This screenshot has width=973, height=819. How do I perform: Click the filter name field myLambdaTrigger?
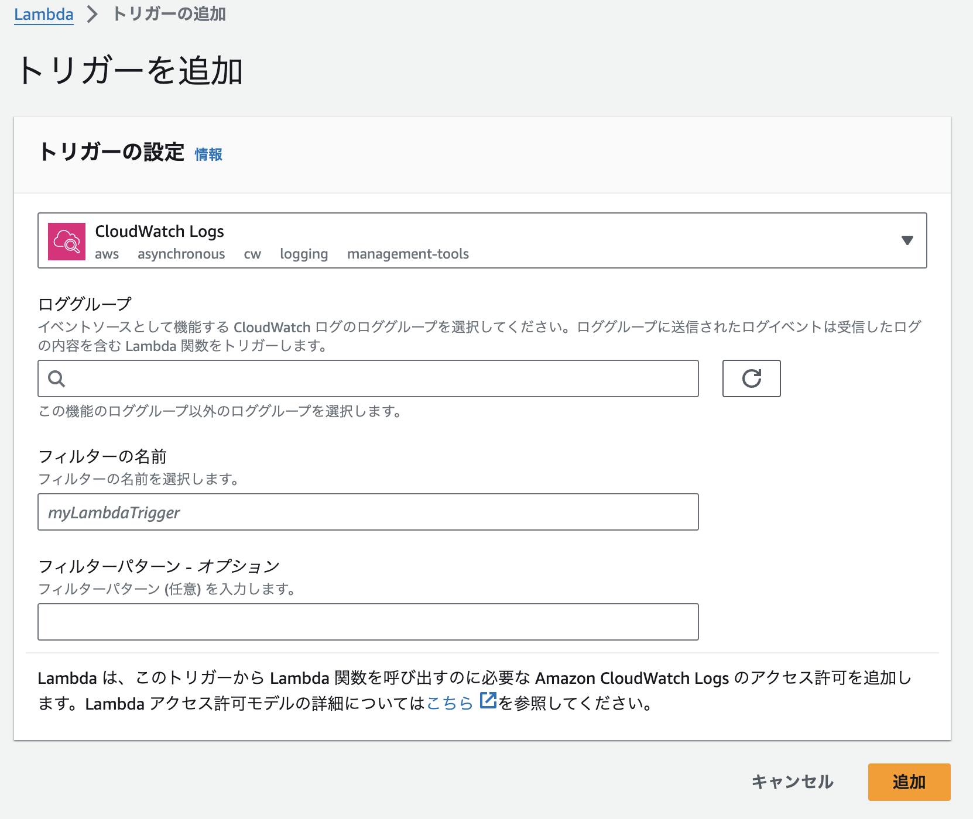tap(368, 512)
